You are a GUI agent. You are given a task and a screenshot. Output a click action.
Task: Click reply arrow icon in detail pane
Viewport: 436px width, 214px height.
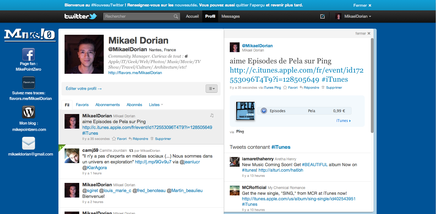click(x=301, y=87)
